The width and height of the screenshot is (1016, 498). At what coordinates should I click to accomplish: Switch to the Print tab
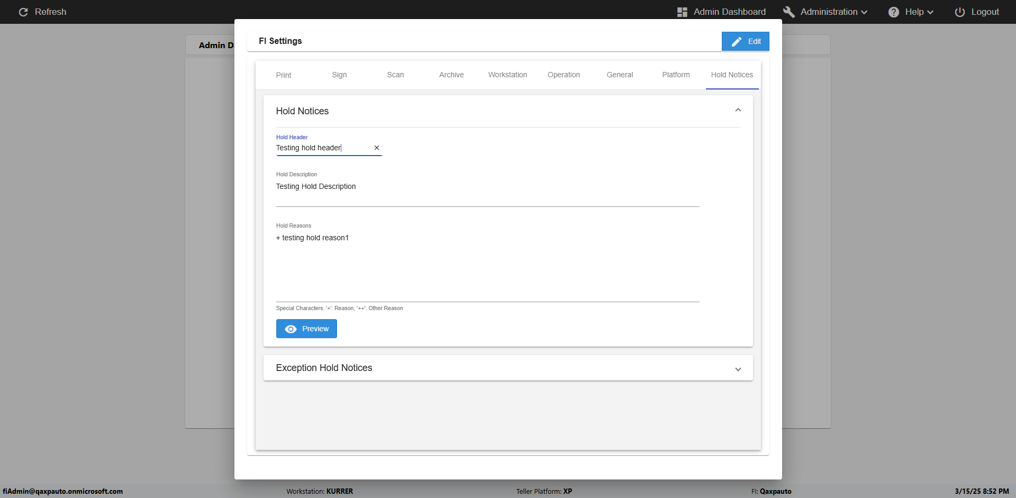[284, 75]
